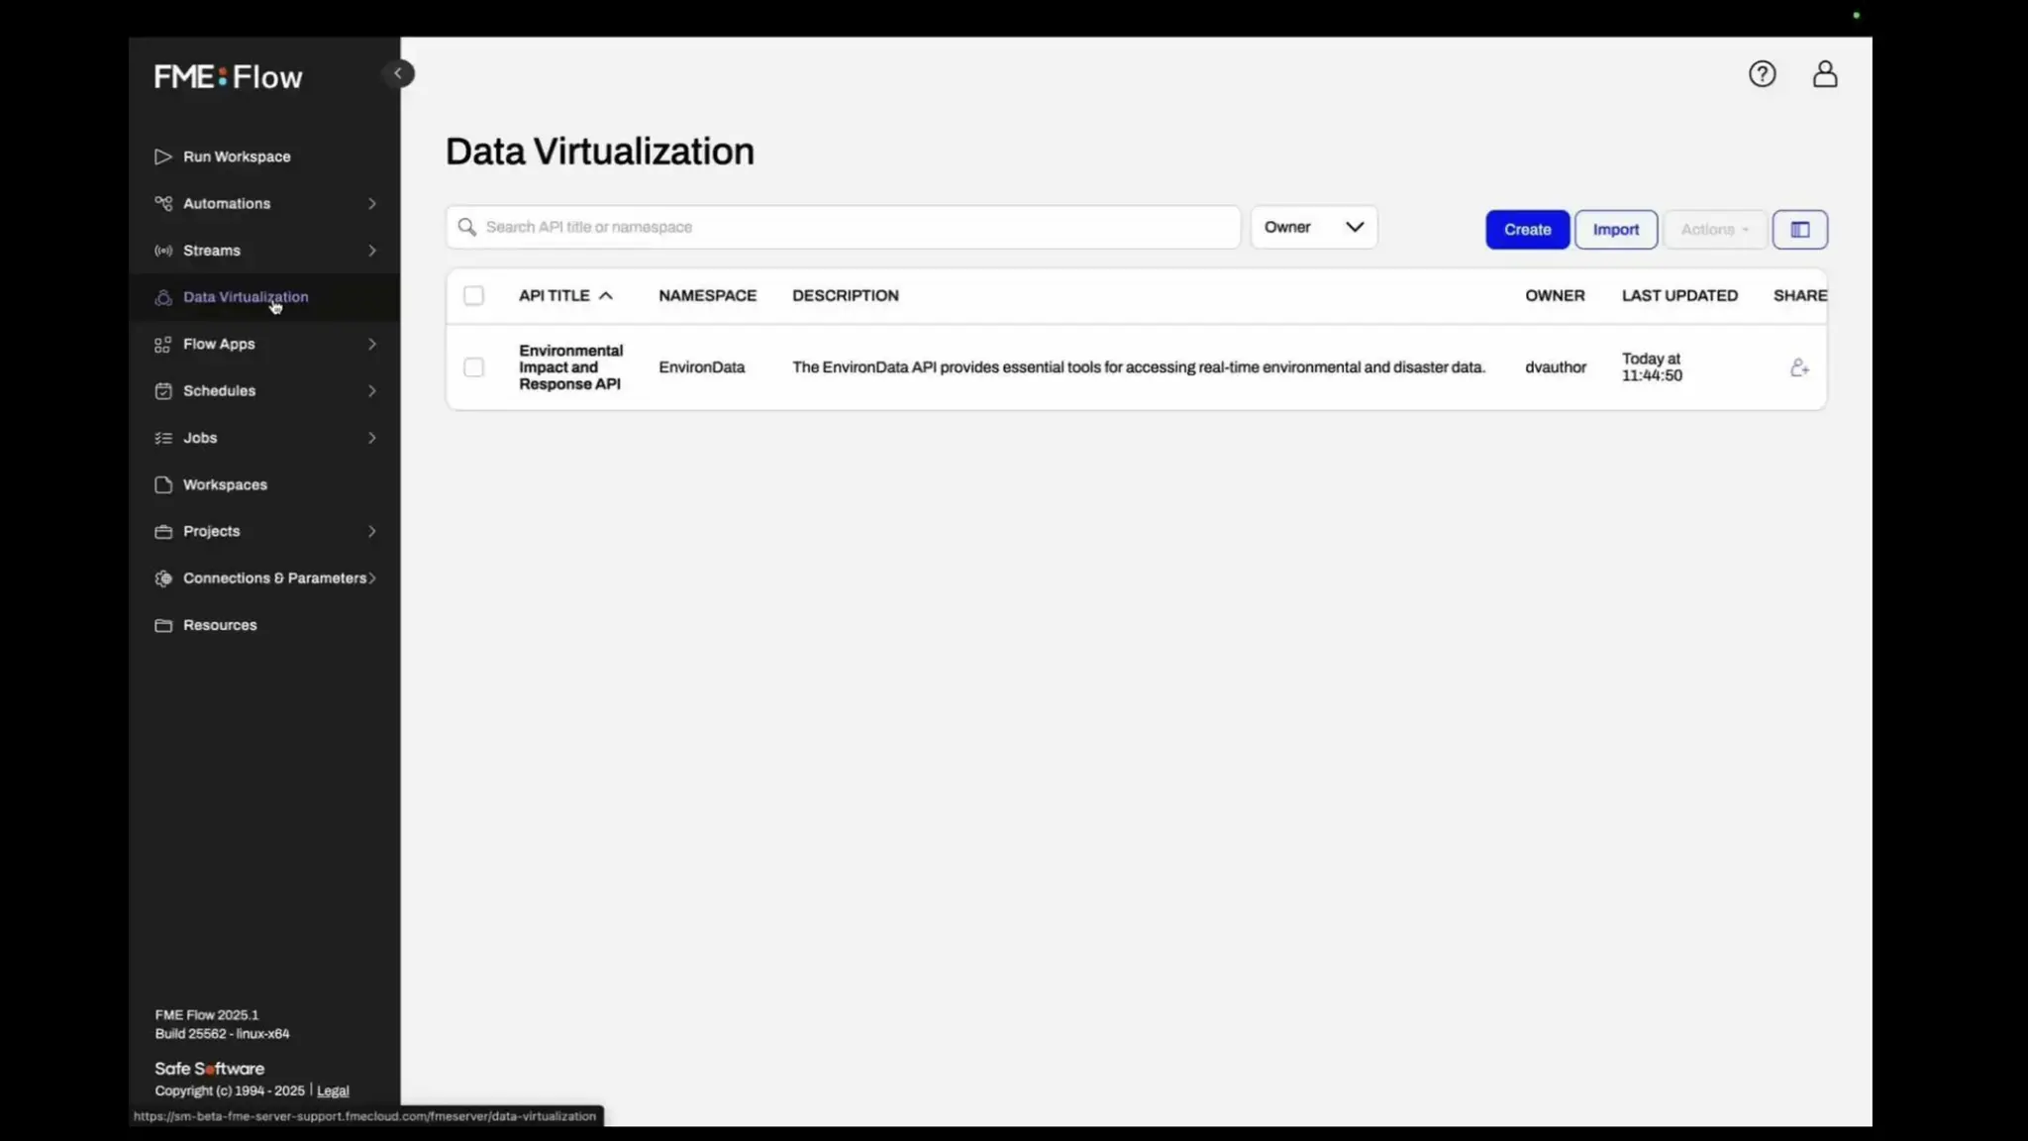The height and width of the screenshot is (1141, 2028).
Task: Expand the Automations submenu chevron
Action: pyautogui.click(x=372, y=204)
